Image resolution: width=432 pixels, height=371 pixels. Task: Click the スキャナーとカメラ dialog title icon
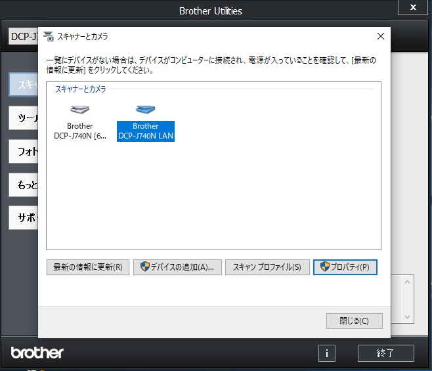49,36
